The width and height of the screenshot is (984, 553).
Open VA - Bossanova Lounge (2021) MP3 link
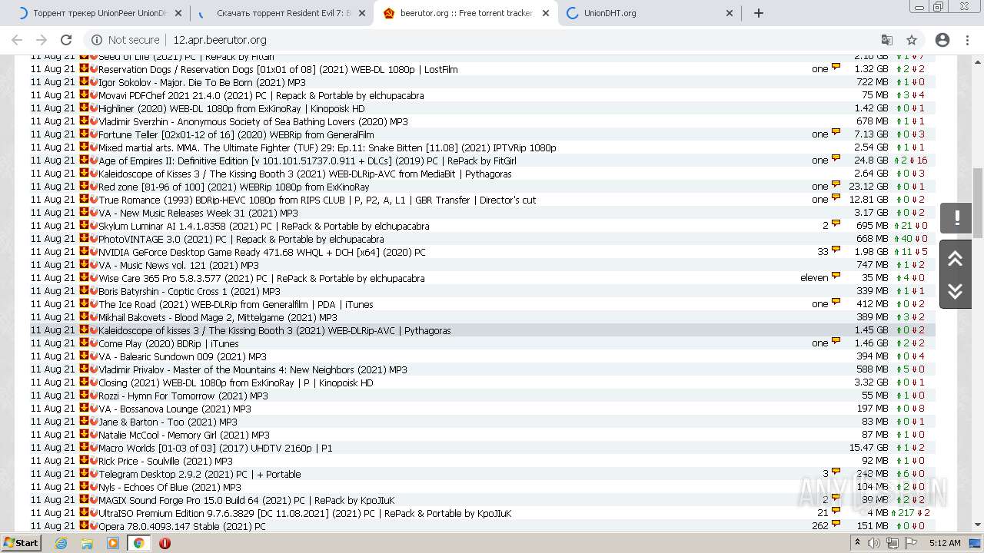[175, 409]
